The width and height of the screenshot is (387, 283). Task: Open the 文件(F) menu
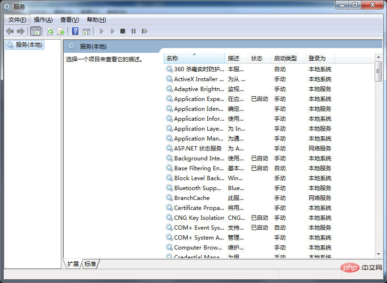point(17,20)
